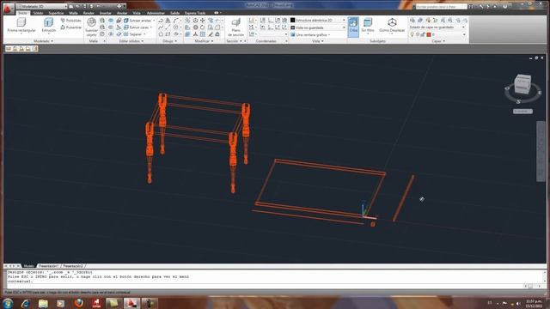Viewport: 550px width, 309px height.
Task: Switch to the Anotar ribbon tab
Action: [122, 13]
